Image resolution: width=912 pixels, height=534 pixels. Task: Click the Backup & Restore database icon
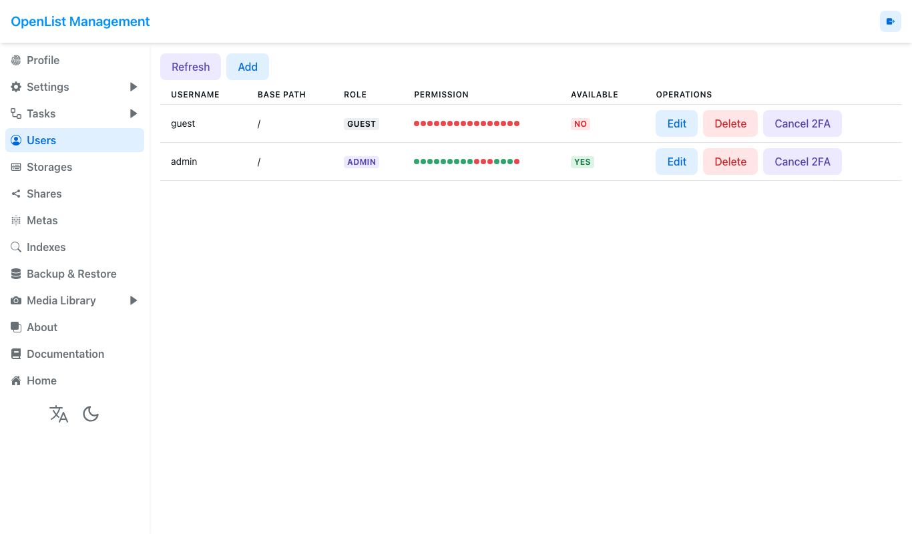point(16,274)
